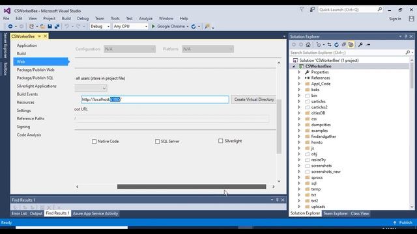Select the findandgather folder in the tree
Viewport: 417px width, 234px height.
click(324, 136)
